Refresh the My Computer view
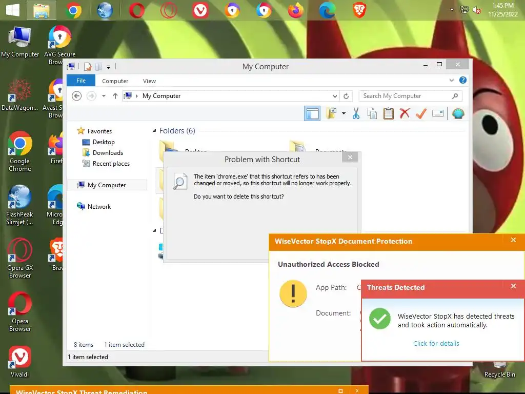The width and height of the screenshot is (525, 394). [346, 96]
